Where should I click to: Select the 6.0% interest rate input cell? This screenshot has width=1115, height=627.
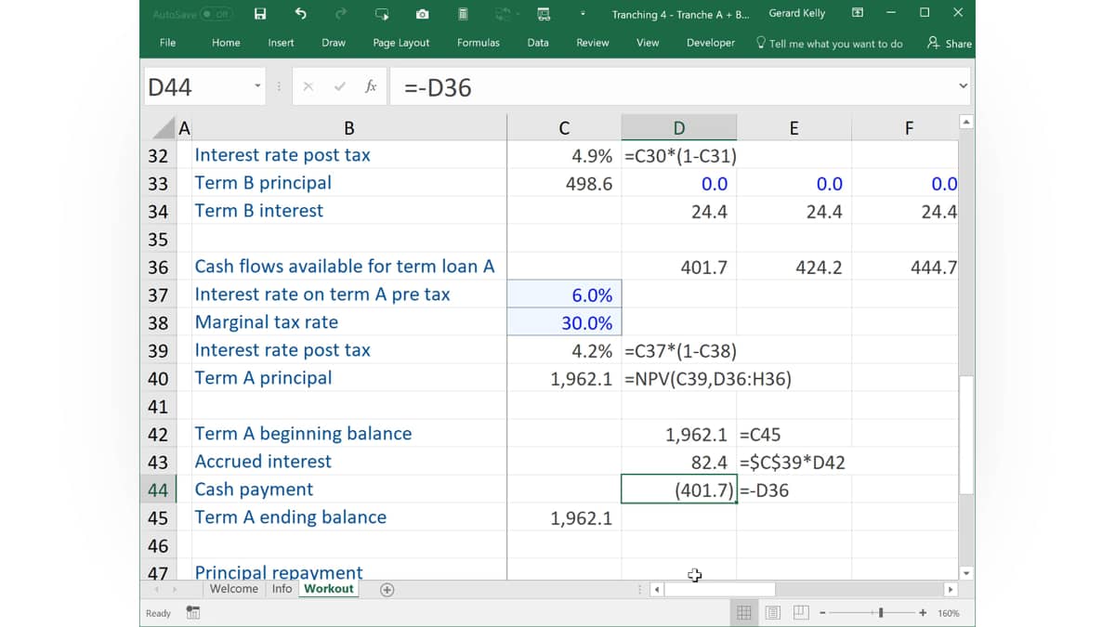coord(564,294)
